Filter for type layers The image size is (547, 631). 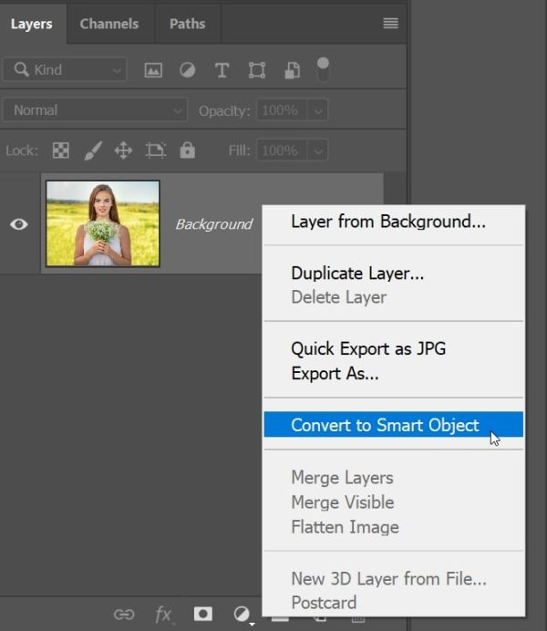pos(222,70)
